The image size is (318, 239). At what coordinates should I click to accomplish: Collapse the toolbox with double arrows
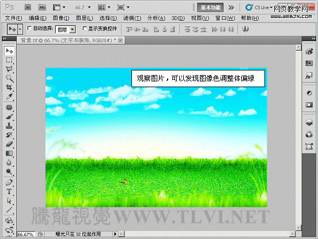pyautogui.click(x=5, y=38)
